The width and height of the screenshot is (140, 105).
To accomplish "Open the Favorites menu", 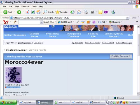I will pos(25,6).
